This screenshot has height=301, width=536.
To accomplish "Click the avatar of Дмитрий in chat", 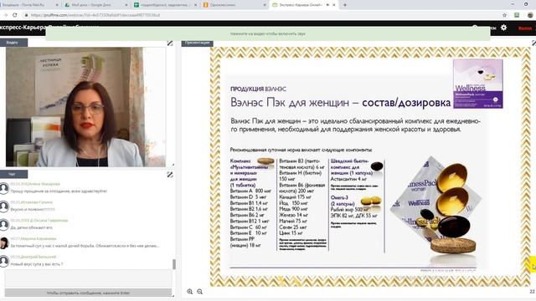I will coord(4,261).
